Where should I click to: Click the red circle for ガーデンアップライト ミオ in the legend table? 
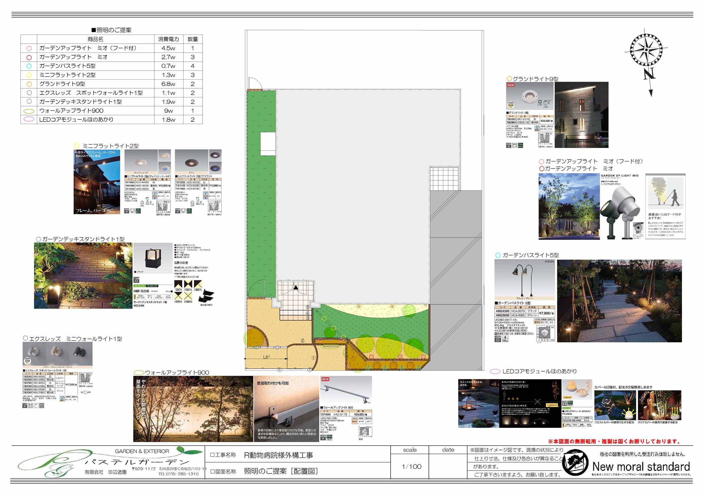pos(29,57)
